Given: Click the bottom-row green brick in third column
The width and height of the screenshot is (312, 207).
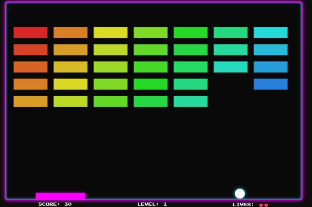Looking at the screenshot, I should pos(111,101).
